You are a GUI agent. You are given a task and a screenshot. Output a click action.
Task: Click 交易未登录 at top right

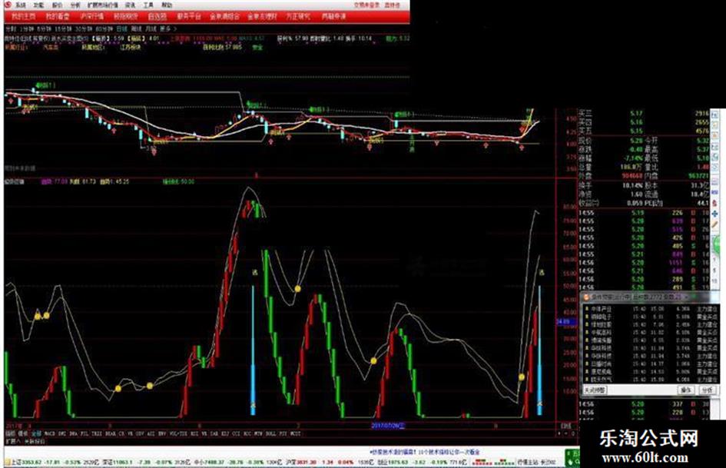pyautogui.click(x=366, y=5)
